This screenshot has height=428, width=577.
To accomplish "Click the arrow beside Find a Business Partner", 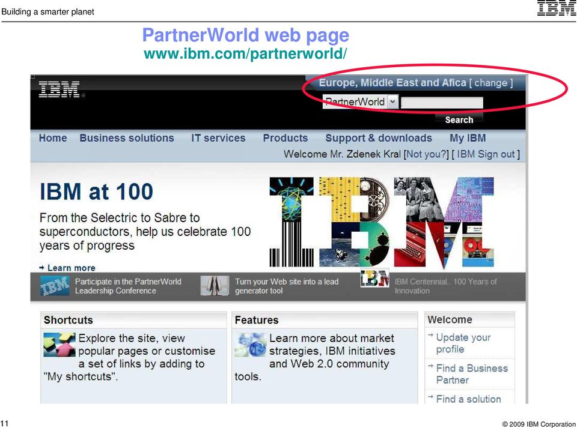I will pyautogui.click(x=430, y=366).
